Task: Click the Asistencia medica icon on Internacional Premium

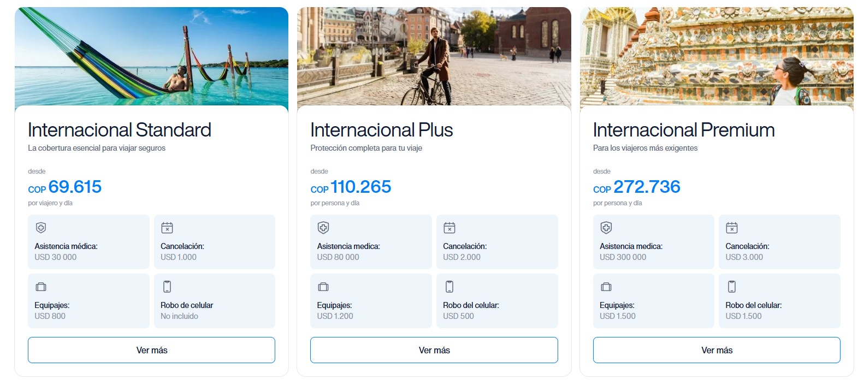Action: [606, 228]
